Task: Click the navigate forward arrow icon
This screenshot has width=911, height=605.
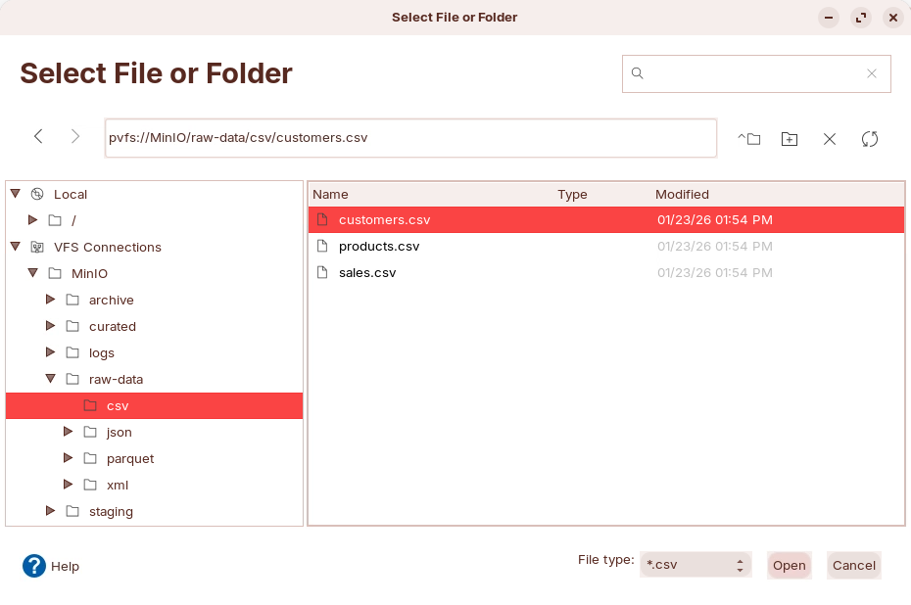Action: point(75,137)
